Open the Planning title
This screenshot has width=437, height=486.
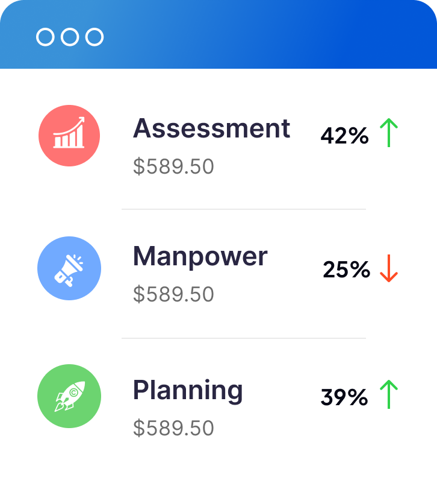pyautogui.click(x=188, y=390)
